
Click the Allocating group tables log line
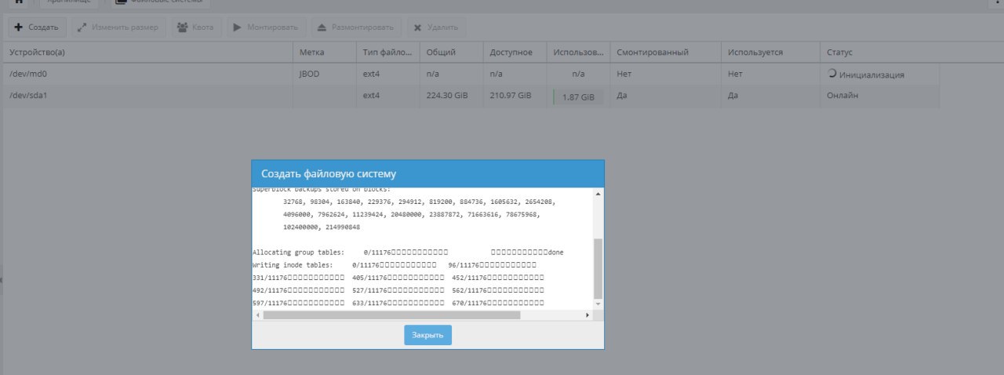tap(408, 252)
